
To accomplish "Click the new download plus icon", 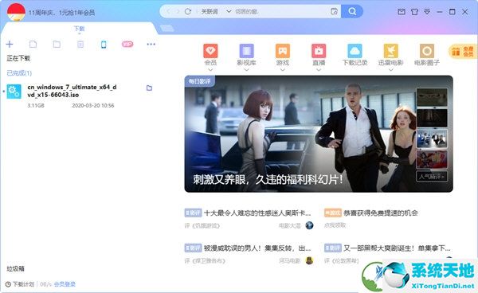I will point(10,44).
